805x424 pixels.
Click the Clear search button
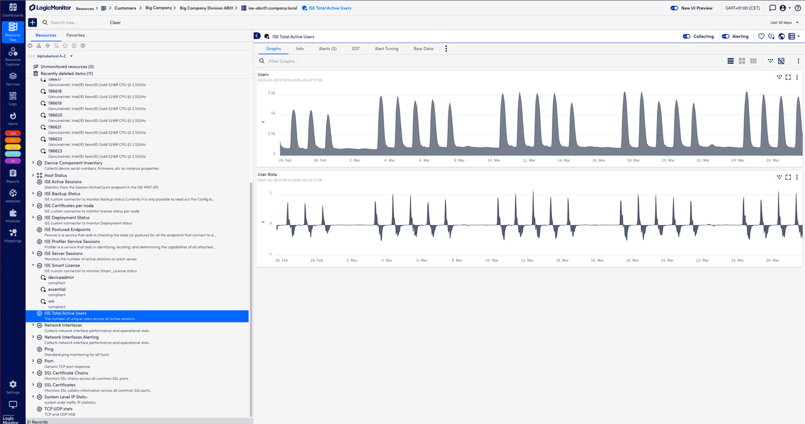[x=115, y=23]
